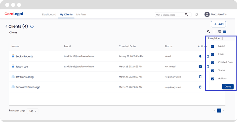This screenshot has height=122, width=237.
Task: Click the info icon next to Clients (4)
Action: tap(32, 27)
